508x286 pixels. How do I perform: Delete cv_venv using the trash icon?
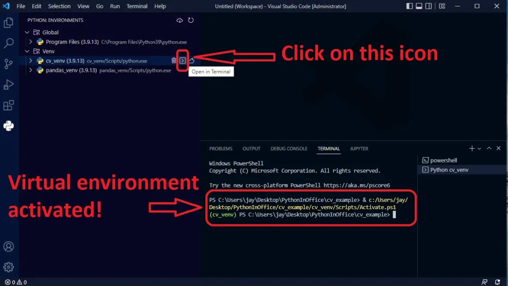pos(174,60)
